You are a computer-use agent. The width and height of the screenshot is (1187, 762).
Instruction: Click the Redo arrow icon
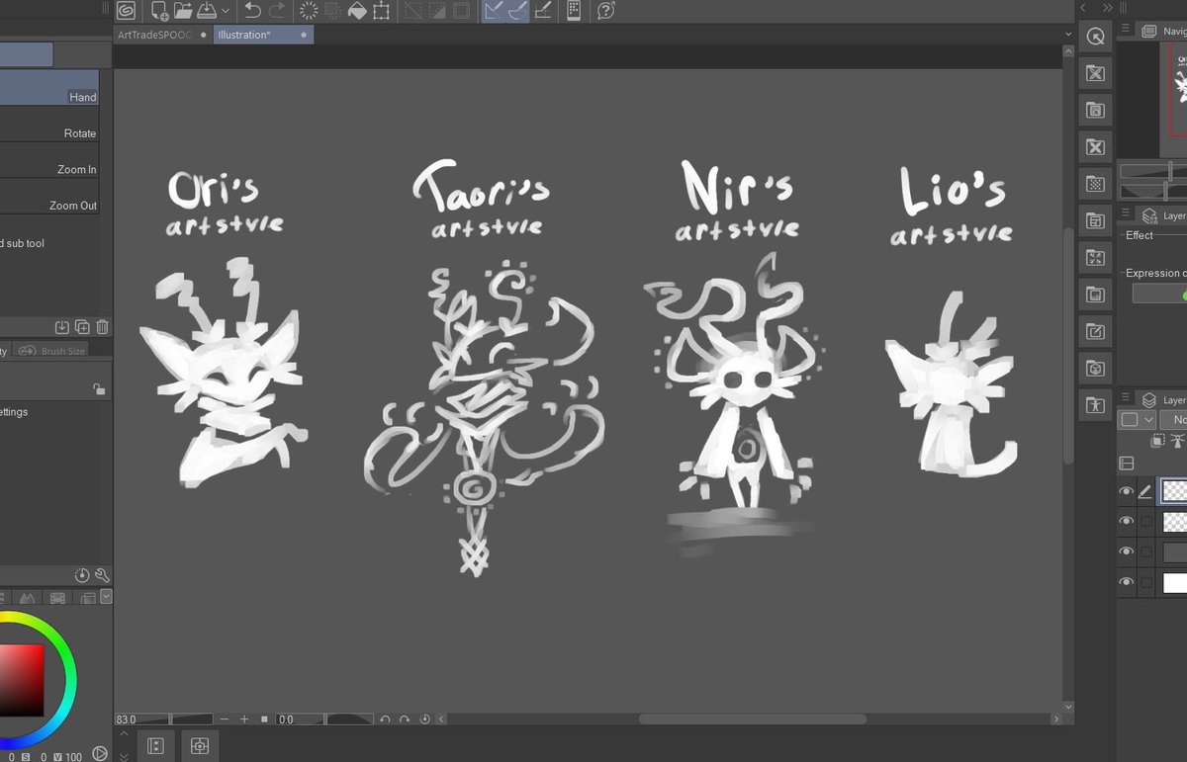[x=276, y=13]
